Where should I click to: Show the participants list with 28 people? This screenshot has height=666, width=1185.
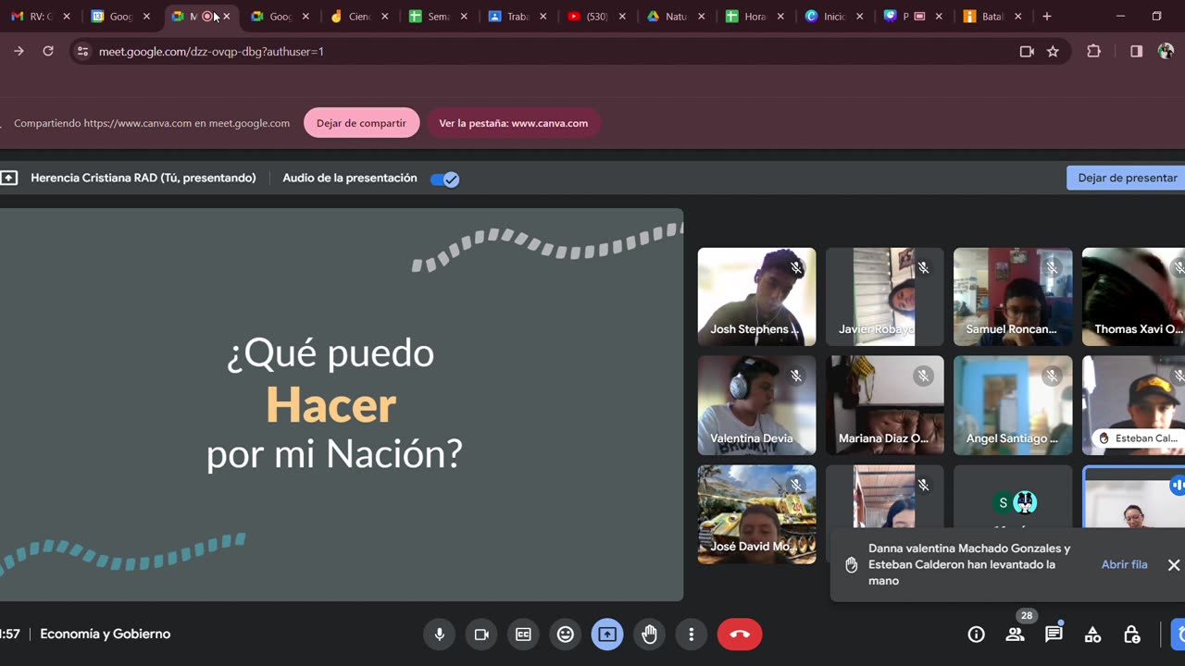point(1016,635)
